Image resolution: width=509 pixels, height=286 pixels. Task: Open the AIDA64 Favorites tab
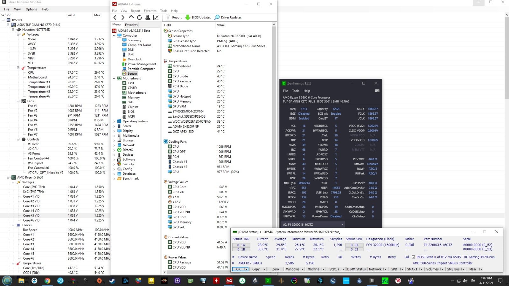(x=131, y=25)
